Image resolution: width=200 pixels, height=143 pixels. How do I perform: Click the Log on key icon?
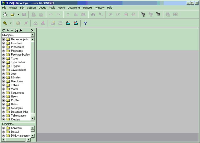(5, 23)
